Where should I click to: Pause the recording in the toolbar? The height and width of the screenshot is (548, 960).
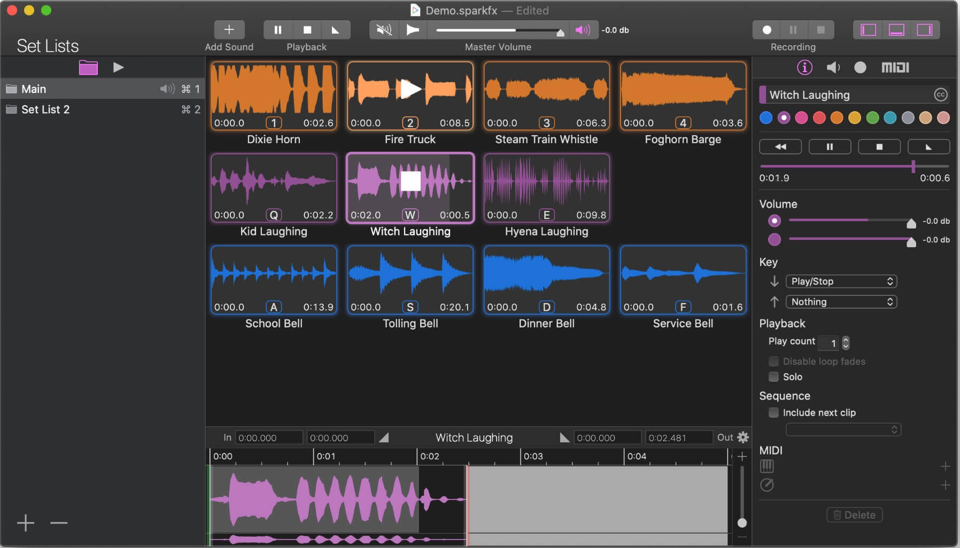click(793, 30)
